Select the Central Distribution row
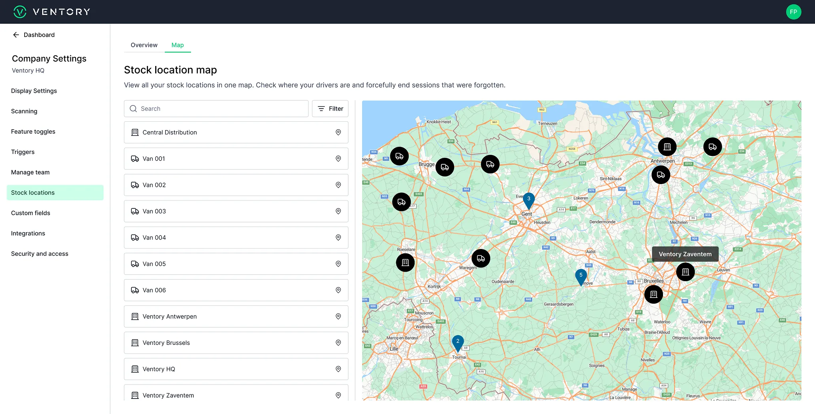This screenshot has height=414, width=815. coord(236,132)
